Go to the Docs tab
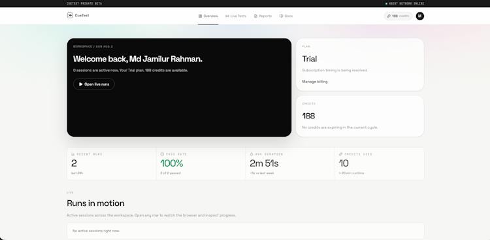The width and height of the screenshot is (490, 240). click(x=286, y=16)
